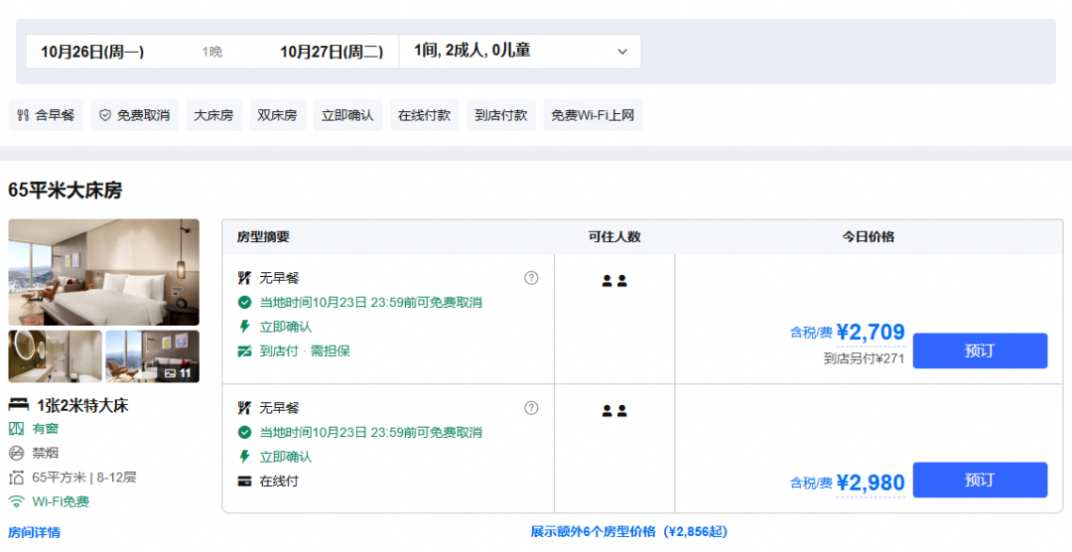The height and width of the screenshot is (552, 1072).
Task: Open the check-in date 10月26日 picker
Action: 92,52
